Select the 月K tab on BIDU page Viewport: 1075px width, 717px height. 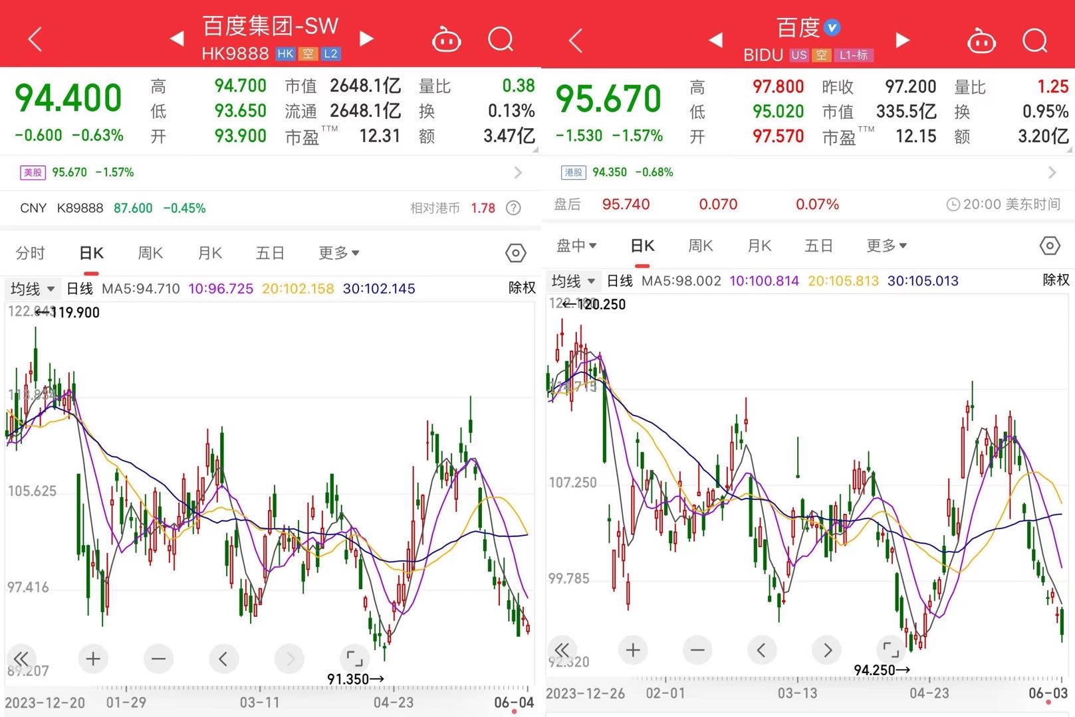click(759, 246)
